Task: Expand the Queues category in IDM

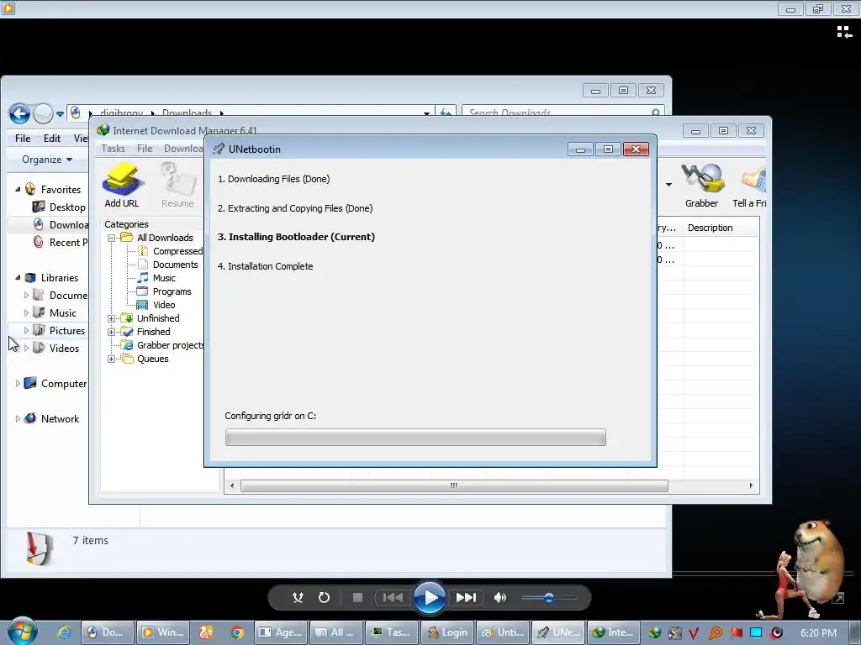Action: coord(112,359)
